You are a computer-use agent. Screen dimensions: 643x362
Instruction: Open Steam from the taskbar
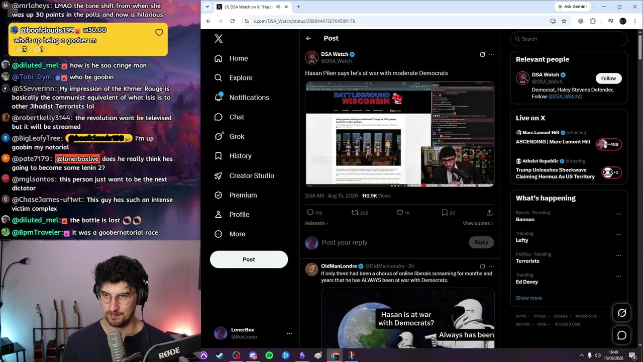tap(220, 355)
